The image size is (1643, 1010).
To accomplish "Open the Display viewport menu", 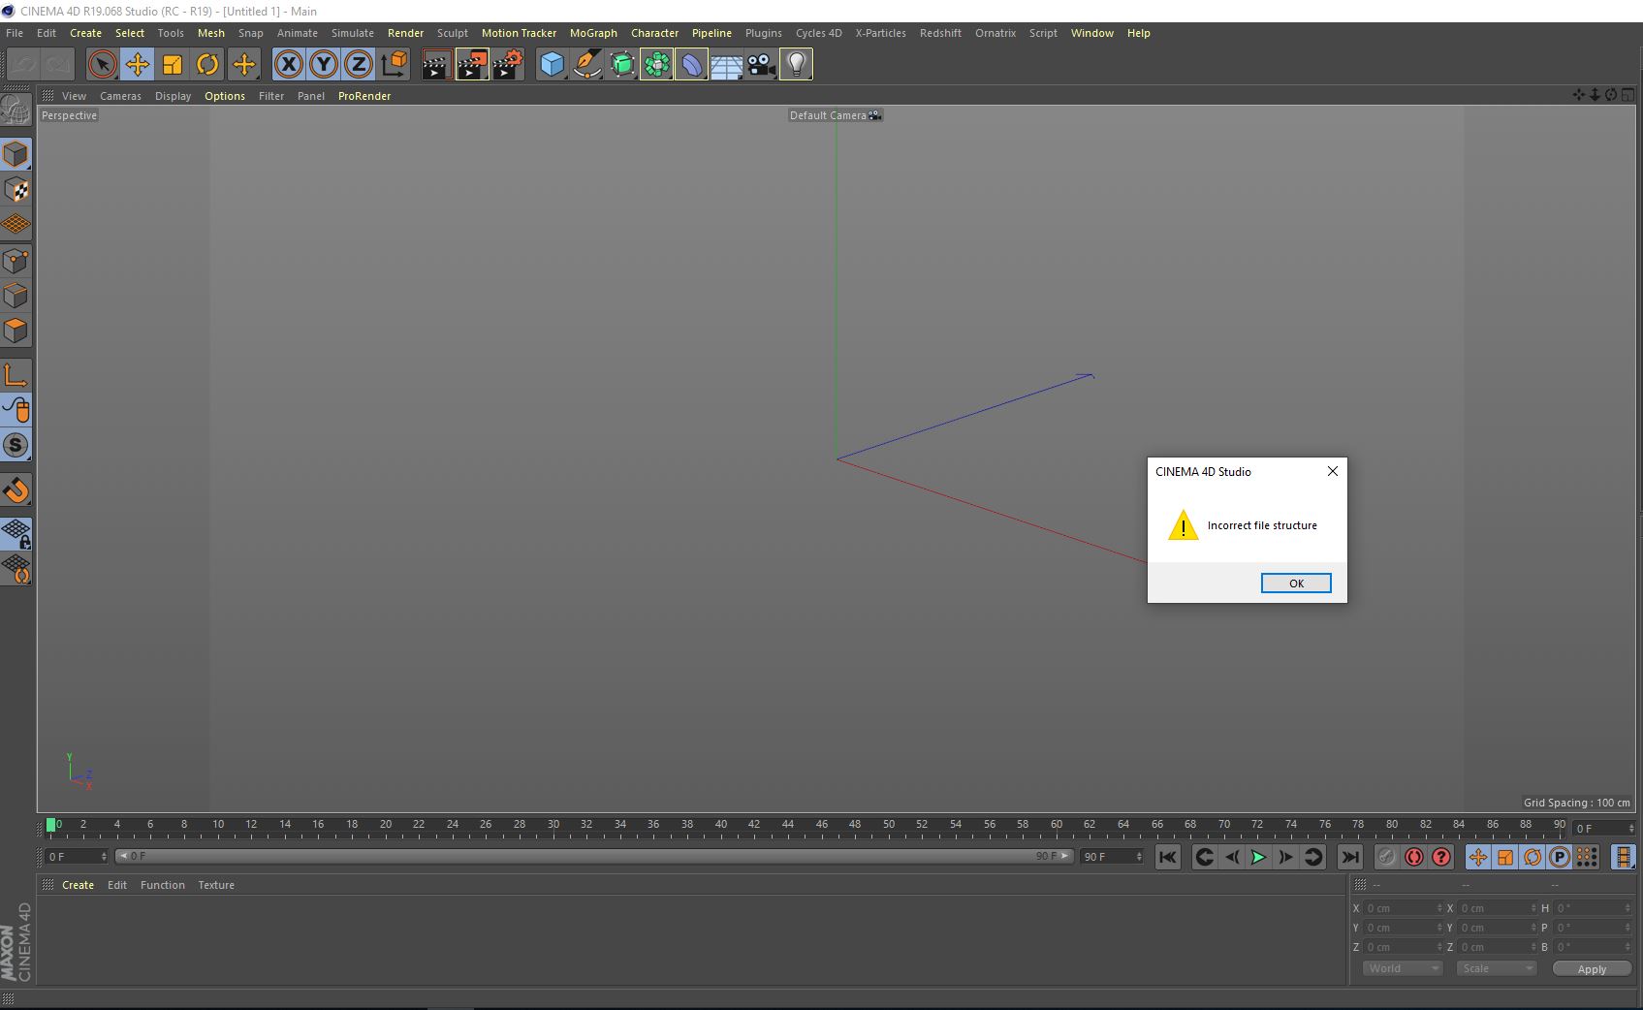I will coord(173,96).
